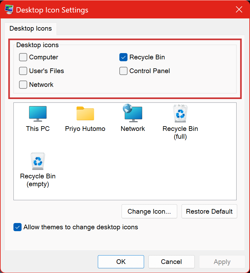Select the Network icon in the list
The height and width of the screenshot is (273, 250).
coord(132,113)
